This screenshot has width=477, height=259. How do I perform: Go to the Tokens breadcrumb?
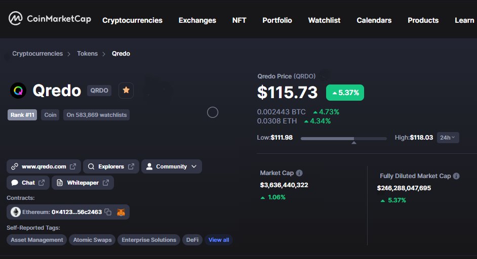pos(87,54)
